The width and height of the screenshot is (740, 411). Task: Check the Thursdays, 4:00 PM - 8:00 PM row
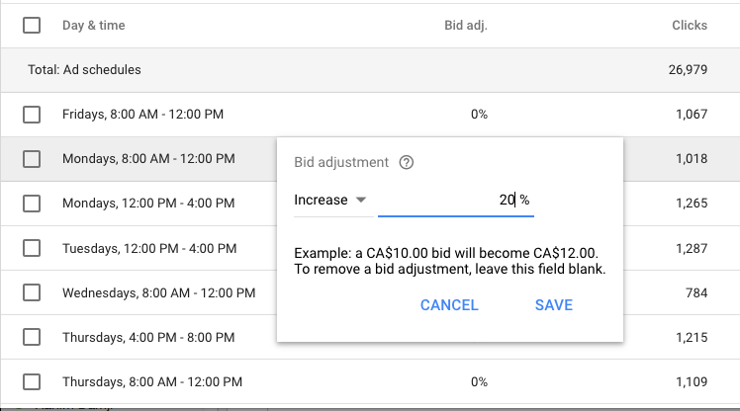click(32, 337)
